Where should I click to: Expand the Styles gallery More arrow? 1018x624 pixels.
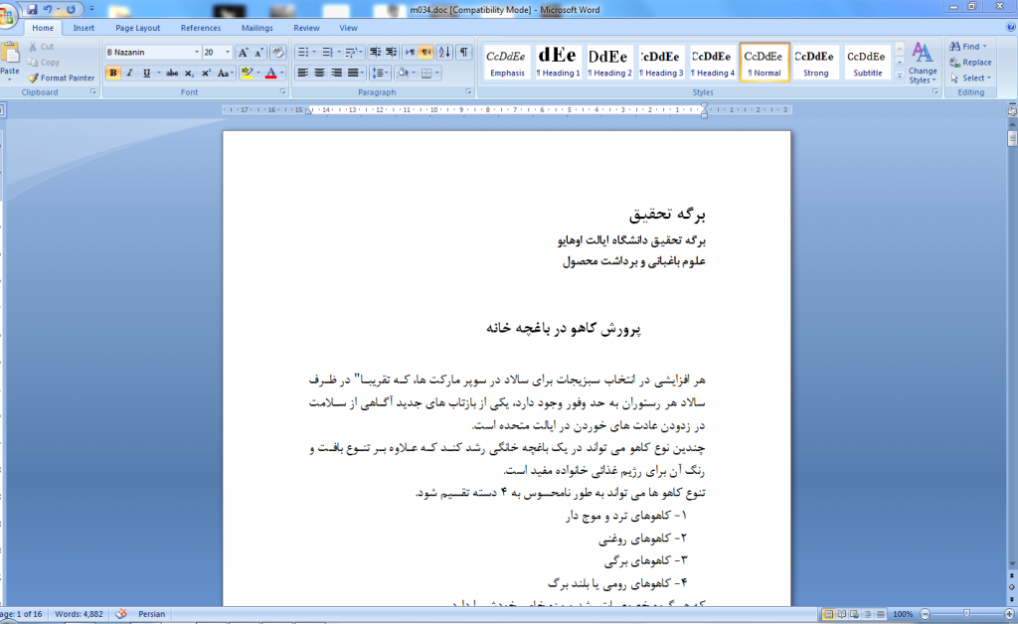click(899, 75)
